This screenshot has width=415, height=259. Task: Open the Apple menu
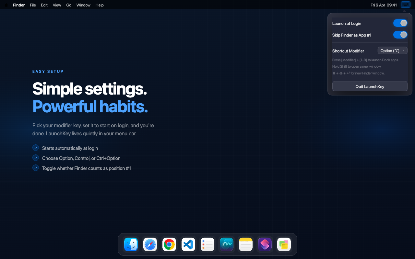click(6, 5)
